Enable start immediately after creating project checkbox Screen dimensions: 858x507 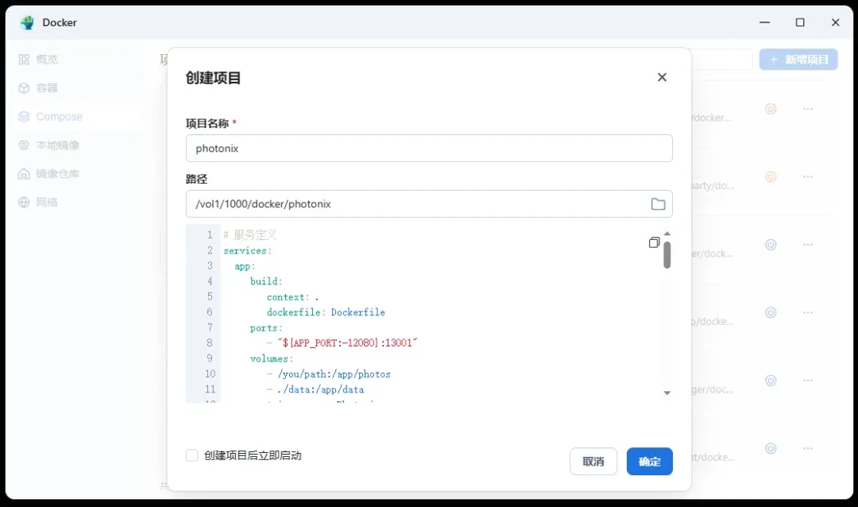[x=191, y=455]
